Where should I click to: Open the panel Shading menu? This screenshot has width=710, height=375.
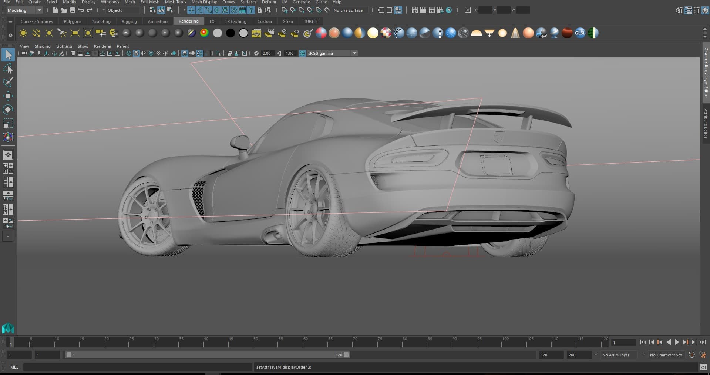pyautogui.click(x=43, y=46)
